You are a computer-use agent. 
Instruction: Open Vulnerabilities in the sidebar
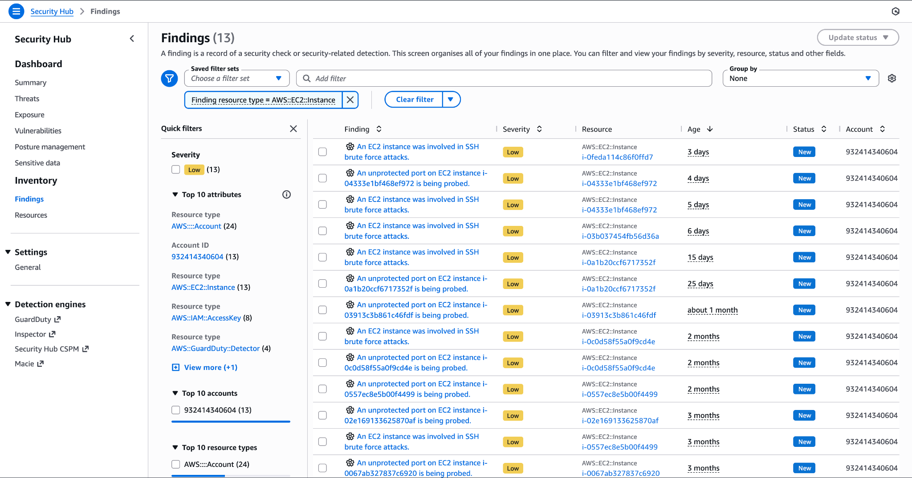[x=38, y=131]
